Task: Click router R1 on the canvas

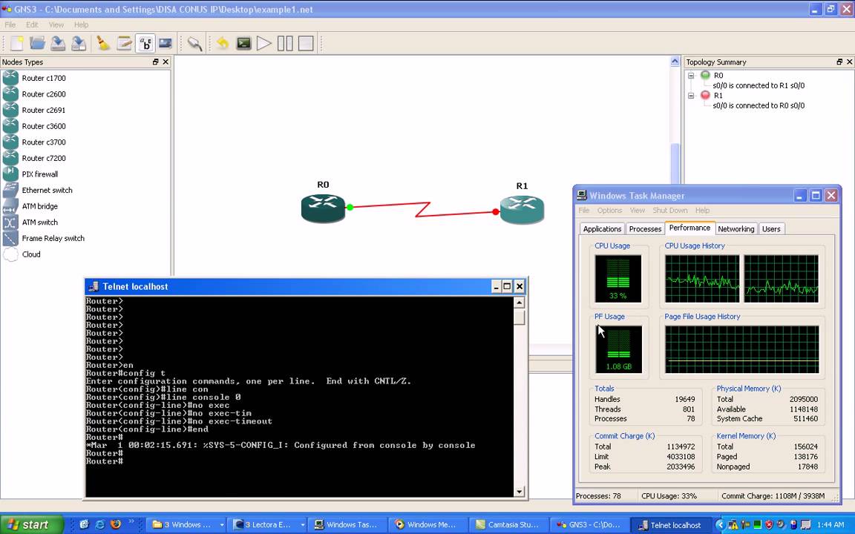Action: tap(522, 209)
